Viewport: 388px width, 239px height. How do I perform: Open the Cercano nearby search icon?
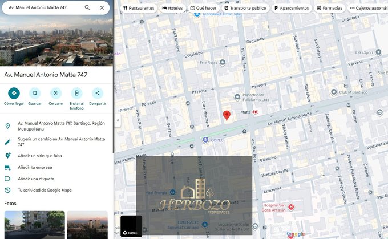56,93
